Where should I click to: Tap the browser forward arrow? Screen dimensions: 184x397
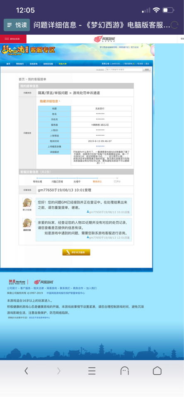[58, 371]
